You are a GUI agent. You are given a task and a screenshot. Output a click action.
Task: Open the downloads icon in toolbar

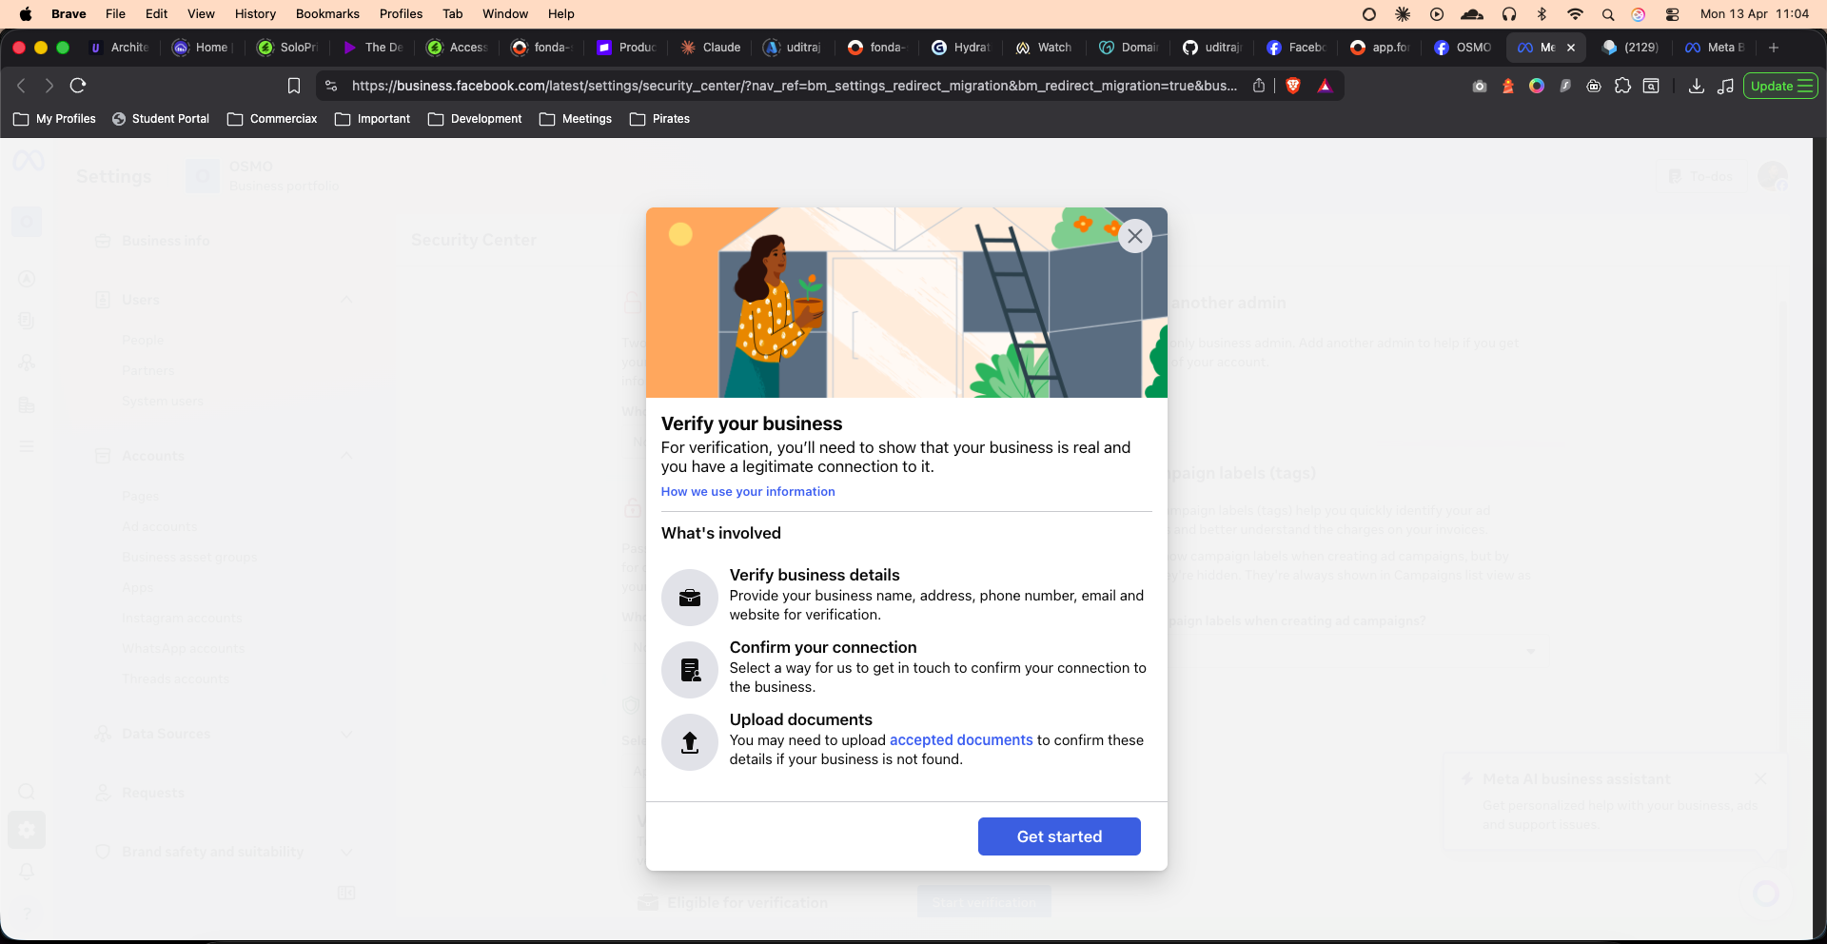point(1696,86)
